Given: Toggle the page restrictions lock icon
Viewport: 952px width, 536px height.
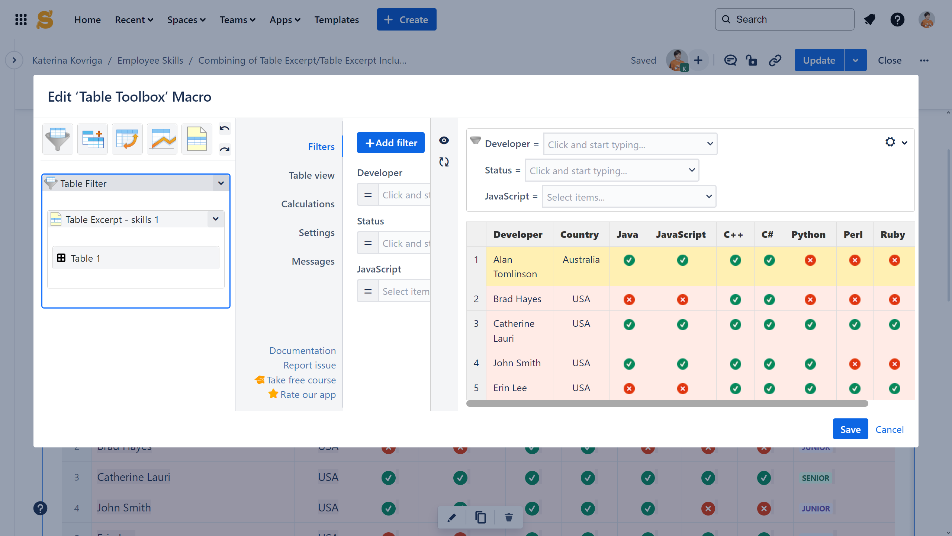Looking at the screenshot, I should pyautogui.click(x=752, y=60).
